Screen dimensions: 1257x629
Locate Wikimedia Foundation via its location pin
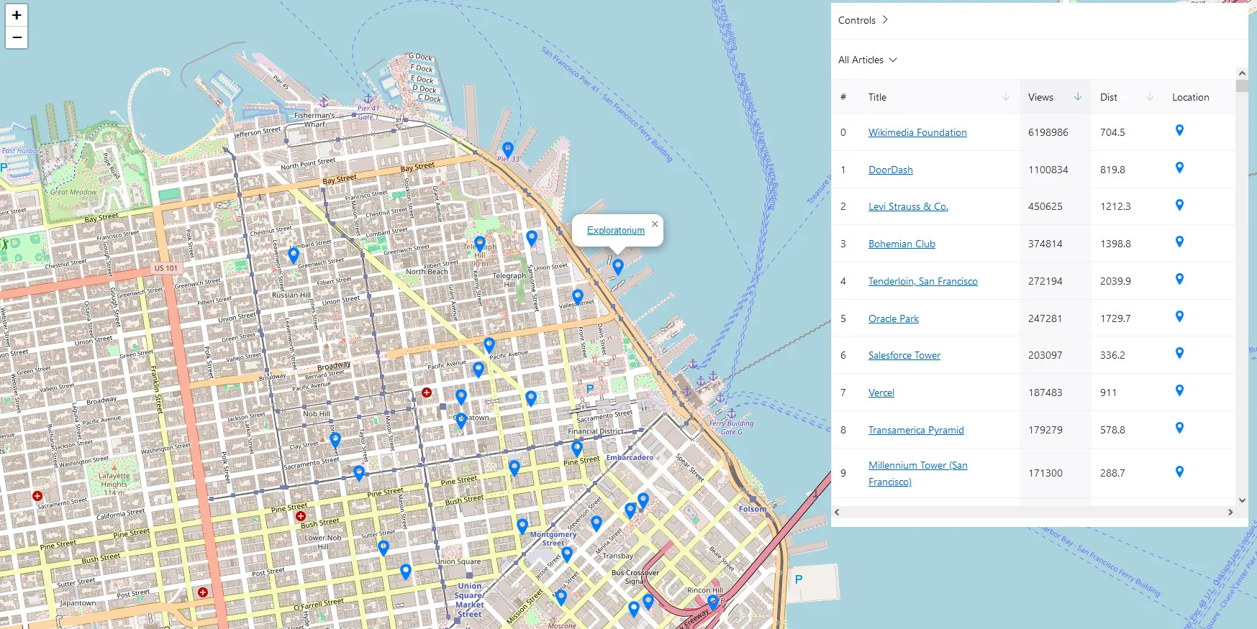(1179, 131)
